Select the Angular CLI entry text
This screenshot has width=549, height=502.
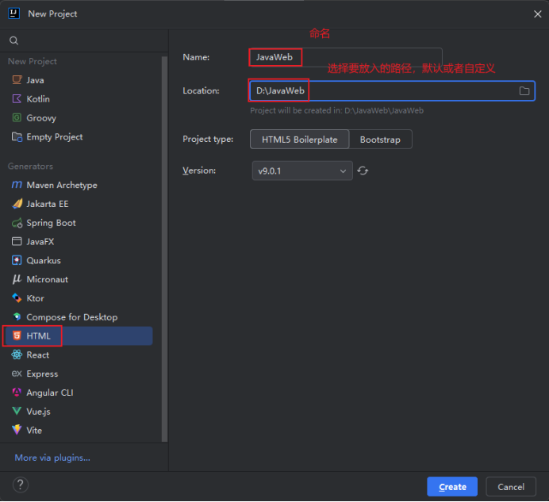50,393
